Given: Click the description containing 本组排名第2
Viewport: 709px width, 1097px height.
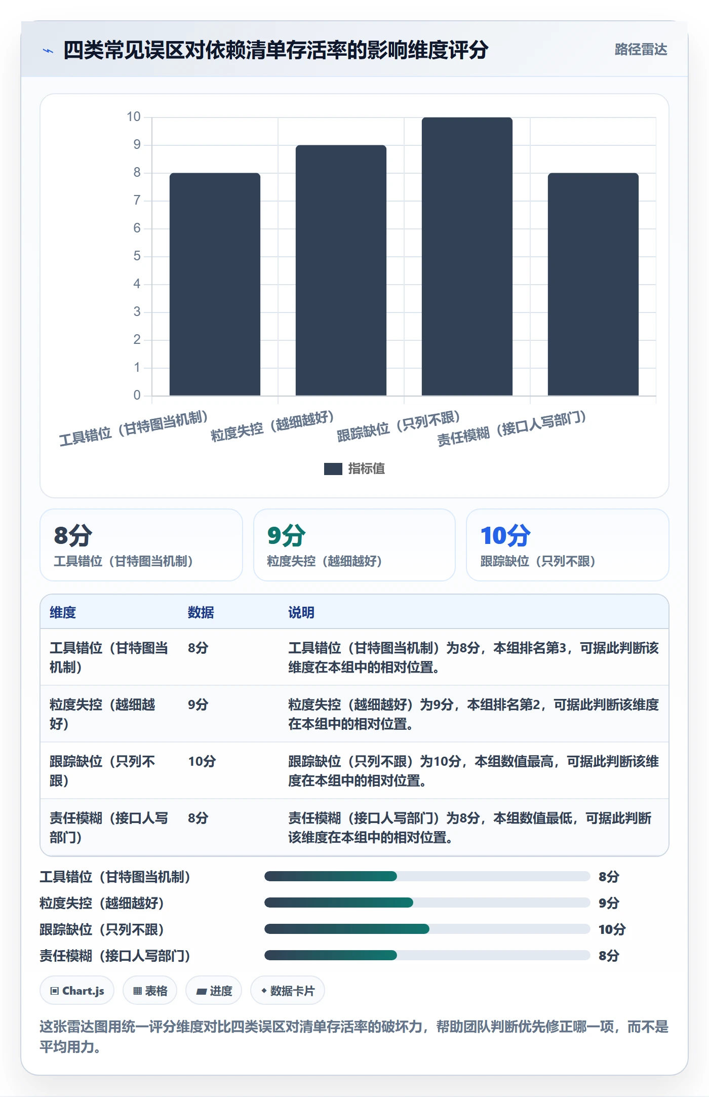Looking at the screenshot, I should coord(474,714).
